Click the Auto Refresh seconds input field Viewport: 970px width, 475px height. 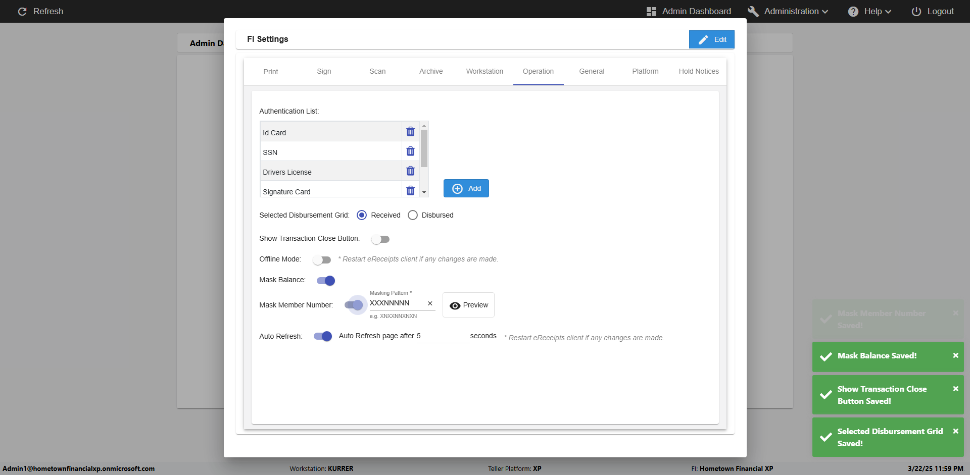tap(443, 336)
